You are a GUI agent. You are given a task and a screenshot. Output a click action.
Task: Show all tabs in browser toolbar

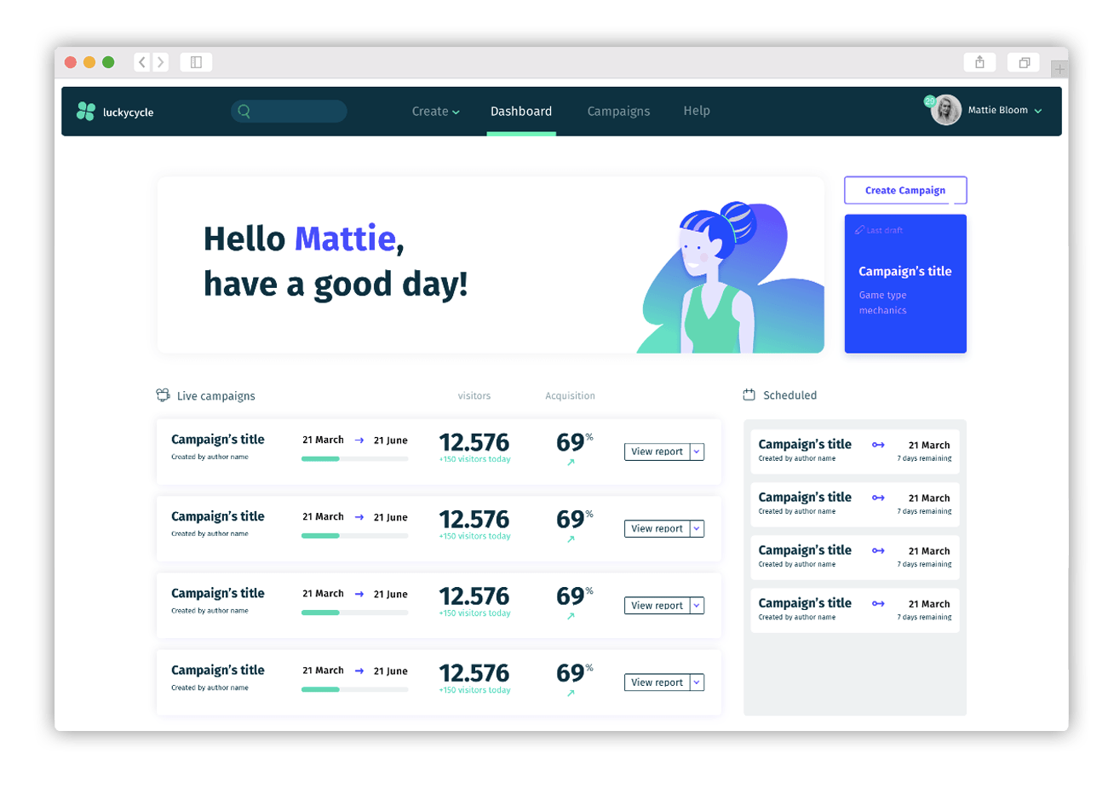pos(1024,62)
